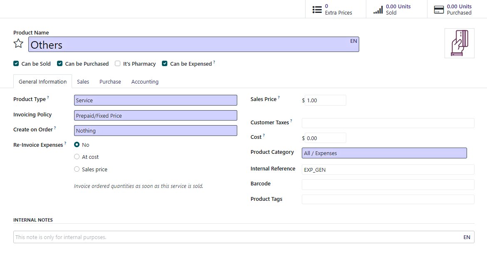
Task: Uncheck the Can be Sold checkbox
Action: tap(16, 64)
